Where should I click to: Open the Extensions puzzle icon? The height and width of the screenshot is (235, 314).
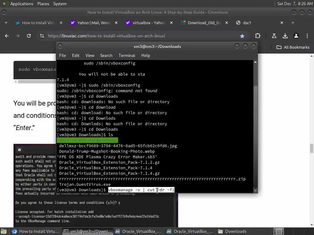258,36
